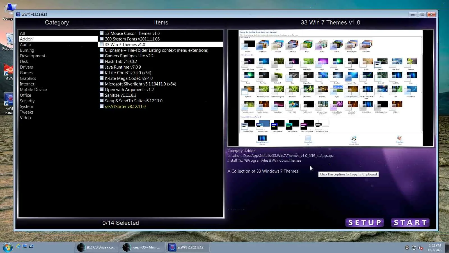
Task: Click the power icon in the system tray
Action: click(x=407, y=248)
